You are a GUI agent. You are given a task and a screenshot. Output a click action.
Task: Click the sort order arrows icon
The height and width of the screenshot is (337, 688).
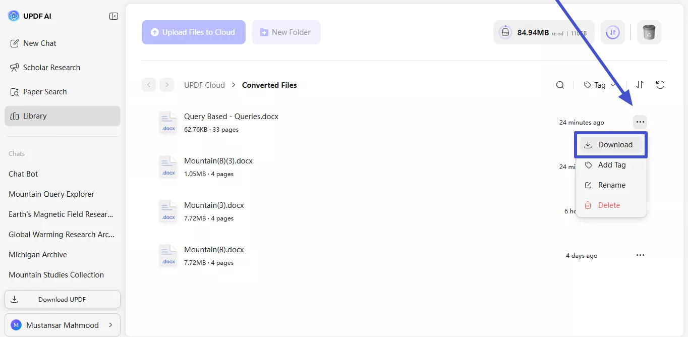click(640, 85)
